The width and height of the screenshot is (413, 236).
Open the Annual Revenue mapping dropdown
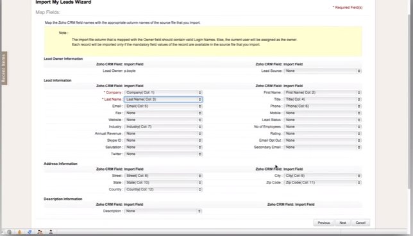(x=164, y=133)
